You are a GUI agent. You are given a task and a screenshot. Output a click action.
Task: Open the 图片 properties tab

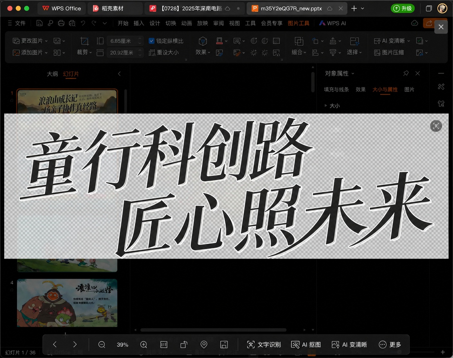tap(409, 89)
